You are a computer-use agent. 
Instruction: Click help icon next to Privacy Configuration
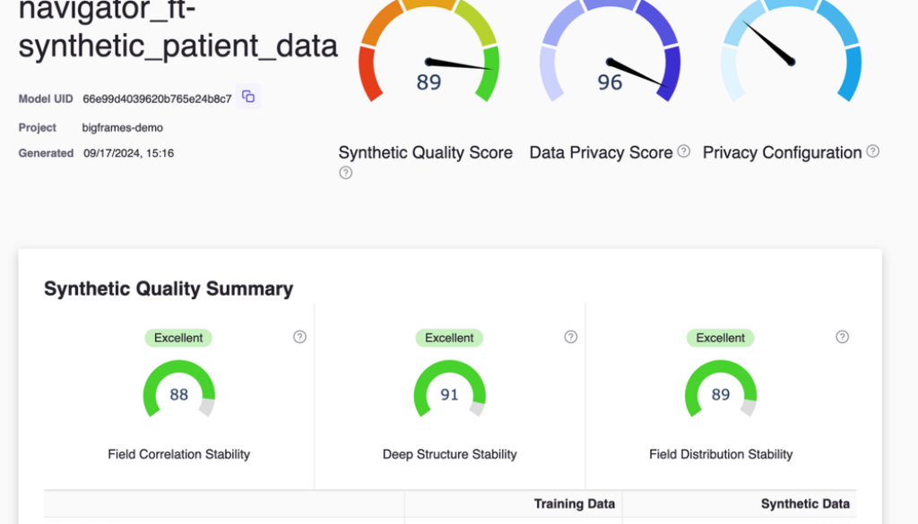click(872, 151)
